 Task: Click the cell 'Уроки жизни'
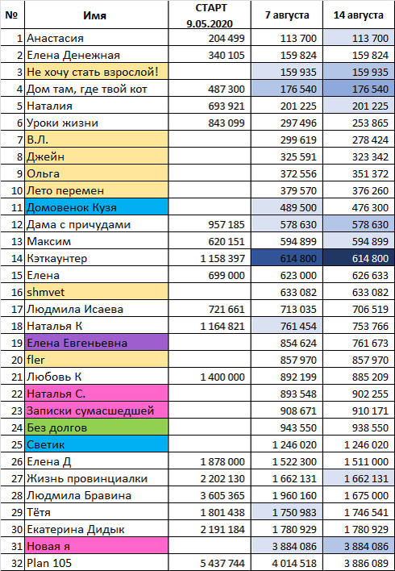(96, 123)
